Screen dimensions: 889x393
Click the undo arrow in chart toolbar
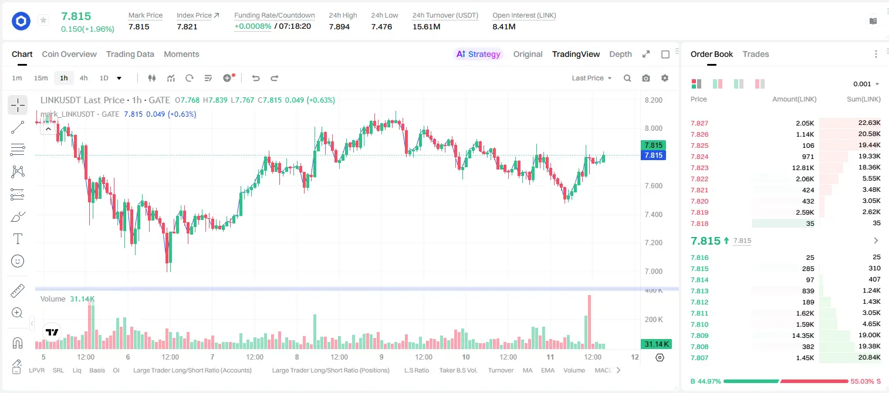point(256,78)
